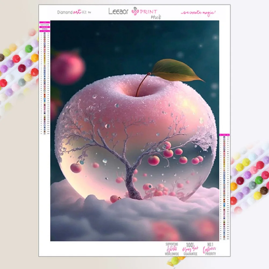Click the pink flower Print Hub logo icon
The width and height of the screenshot is (269, 269).
[x=135, y=11]
